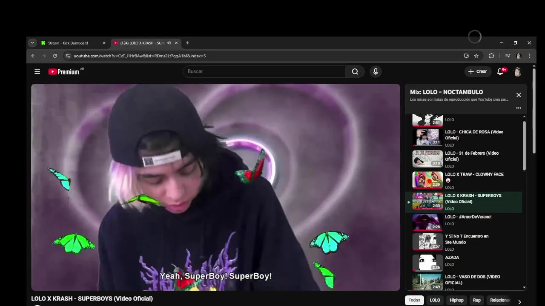Start voice search with microphone icon
Image resolution: width=545 pixels, height=306 pixels.
376,71
